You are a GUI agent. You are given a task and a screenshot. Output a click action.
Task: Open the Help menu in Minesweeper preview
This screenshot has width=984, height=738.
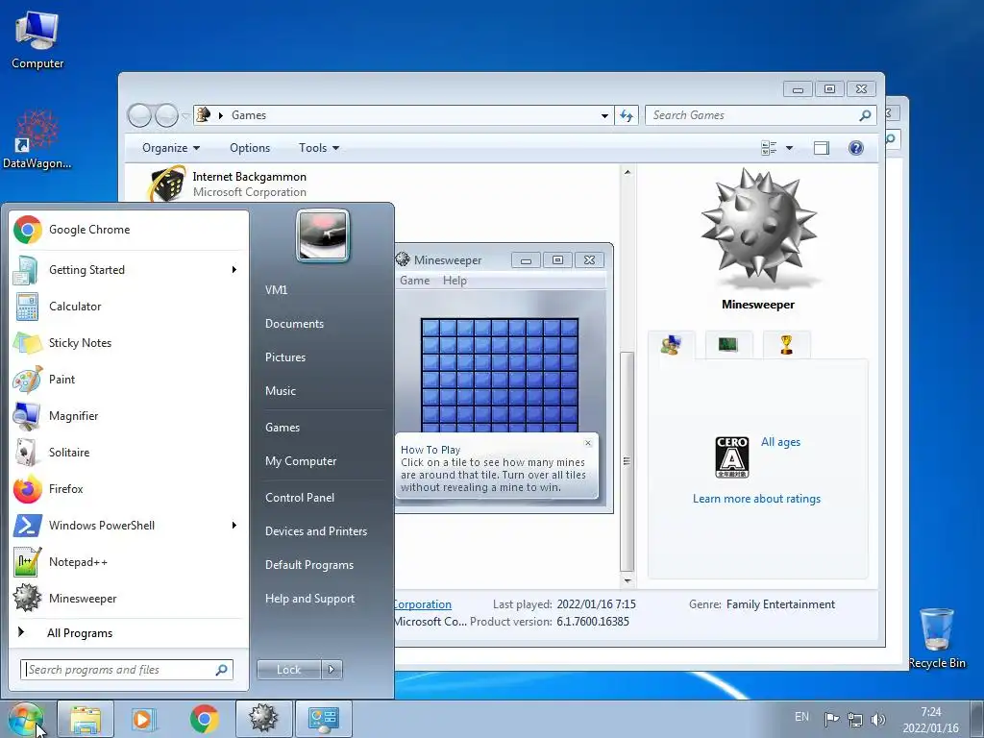455,281
